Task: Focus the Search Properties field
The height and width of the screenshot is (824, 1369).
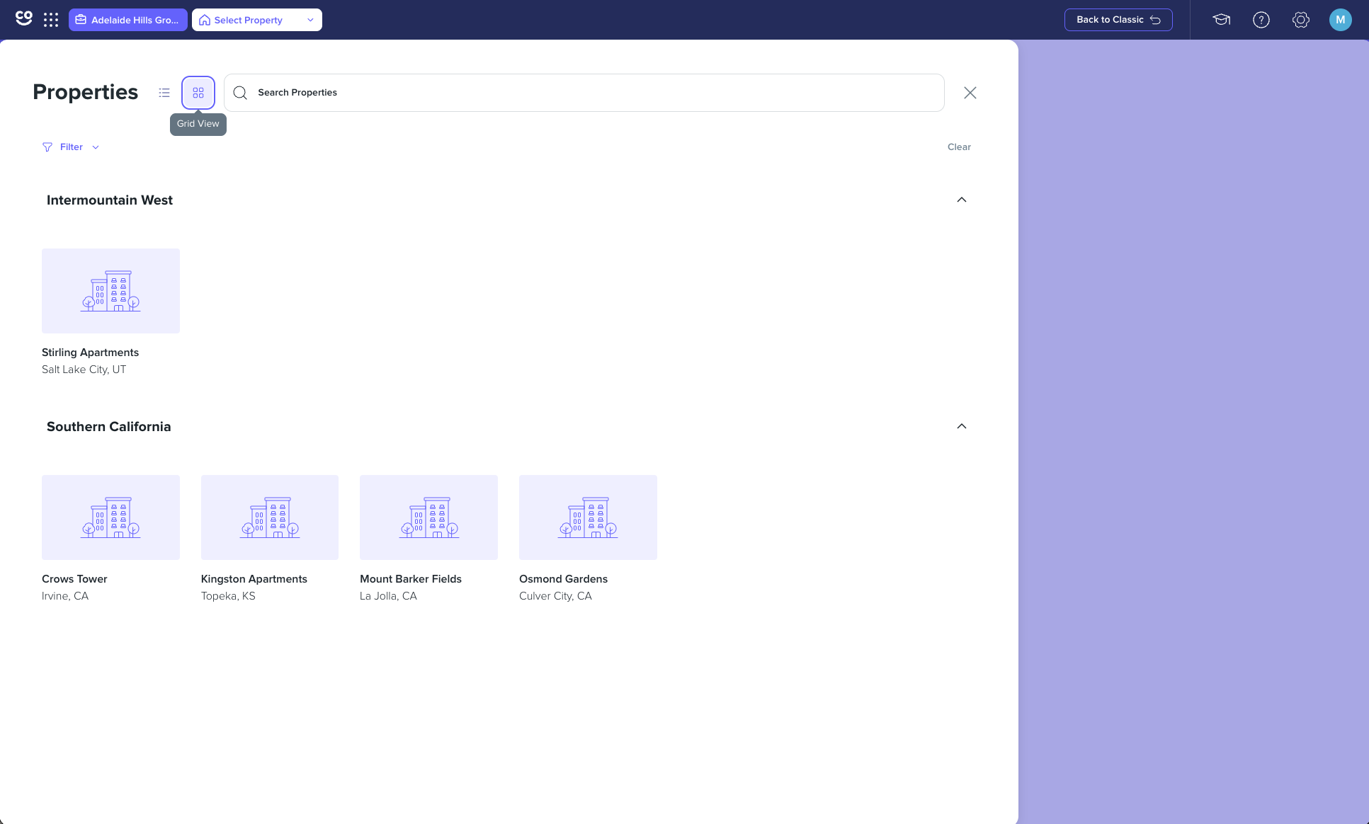Action: (584, 93)
